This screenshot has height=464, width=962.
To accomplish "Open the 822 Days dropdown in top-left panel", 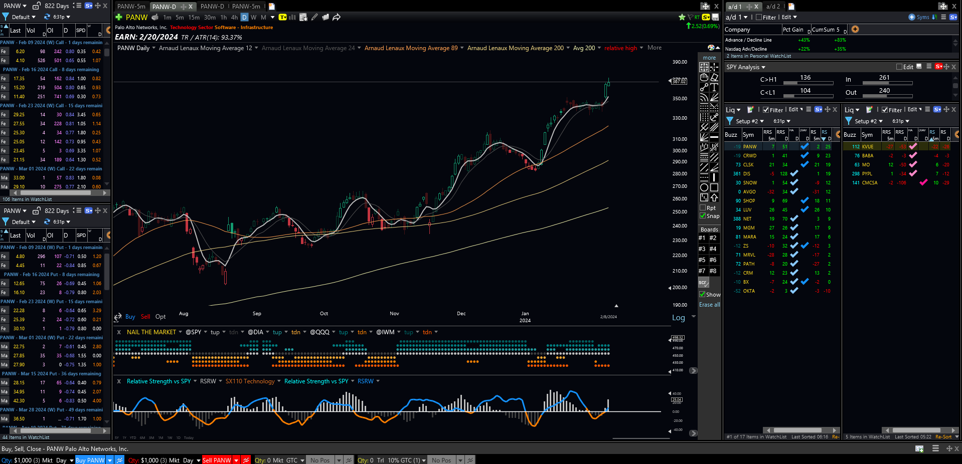I will click(60, 6).
